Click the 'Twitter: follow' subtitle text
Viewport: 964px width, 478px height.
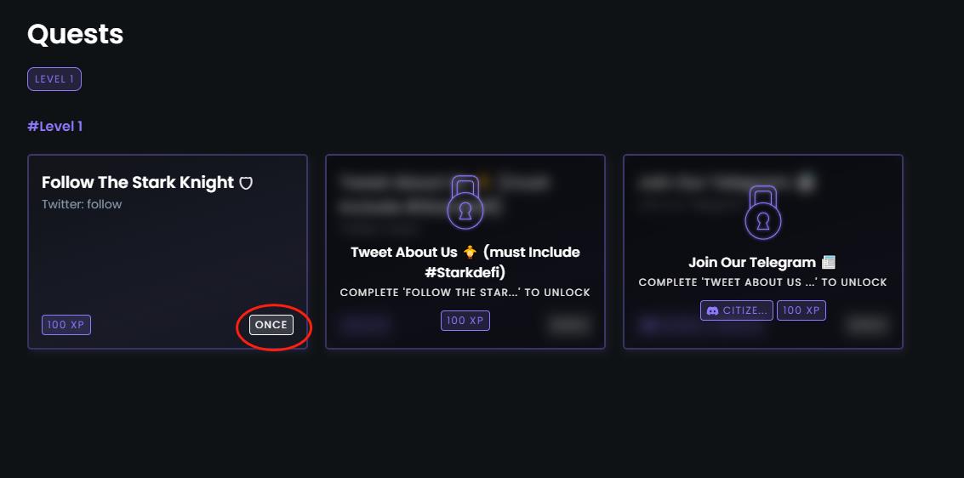82,204
